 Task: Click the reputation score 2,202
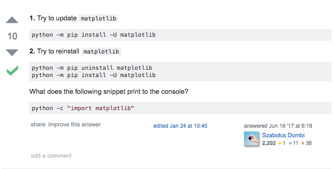[269, 143]
